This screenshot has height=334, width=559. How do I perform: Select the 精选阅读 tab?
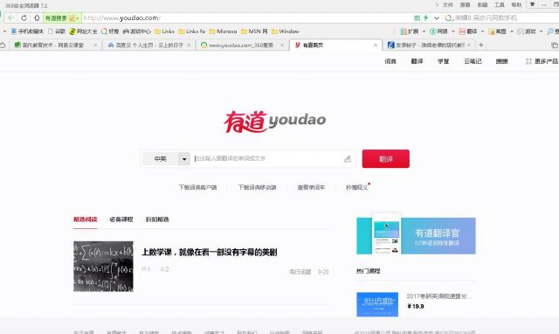pos(86,219)
